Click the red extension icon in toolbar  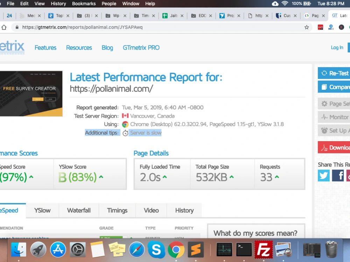[320, 27]
